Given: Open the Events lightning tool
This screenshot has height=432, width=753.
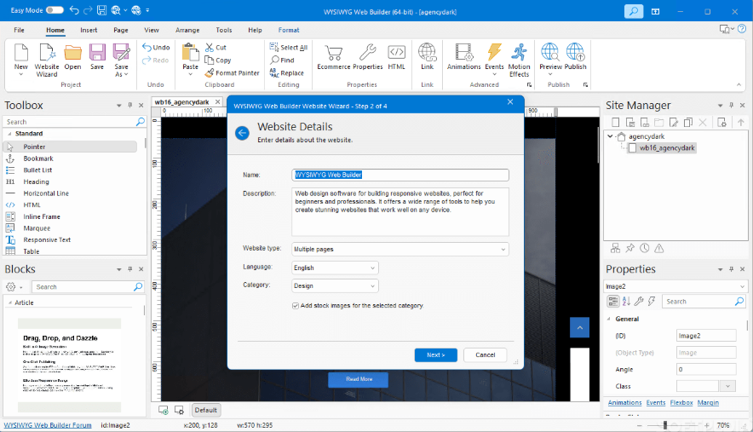Looking at the screenshot, I should [x=494, y=59].
